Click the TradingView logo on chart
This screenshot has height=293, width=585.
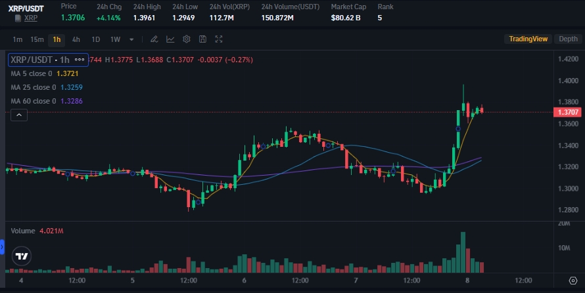(22, 256)
